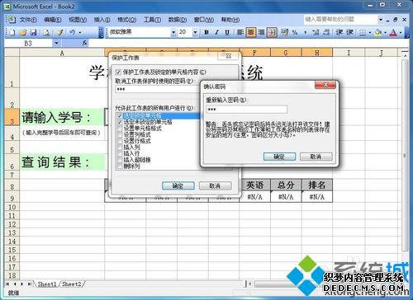Image resolution: width=413 pixels, height=300 pixels.
Task: Click the Percent style icon
Action: click(295, 32)
